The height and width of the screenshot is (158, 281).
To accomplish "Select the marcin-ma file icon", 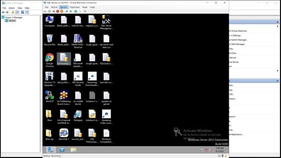I will pos(78,21).
